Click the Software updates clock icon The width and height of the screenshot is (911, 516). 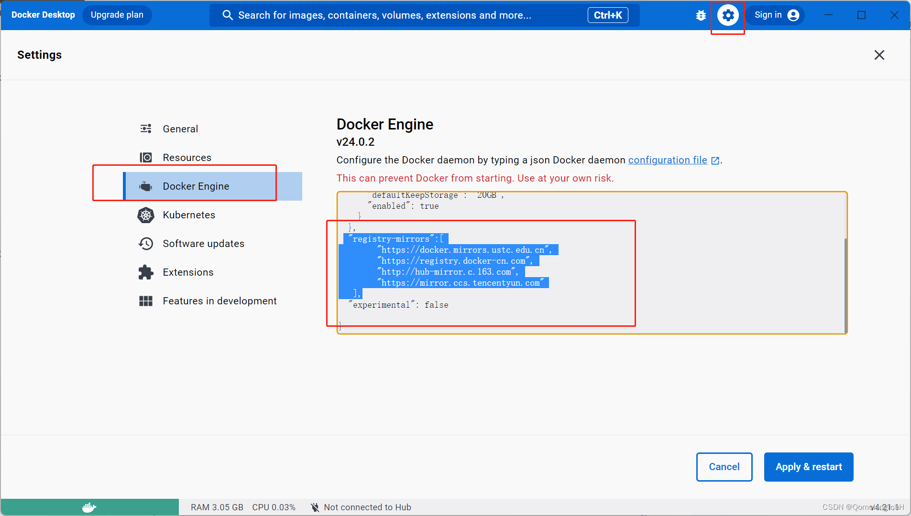point(146,244)
